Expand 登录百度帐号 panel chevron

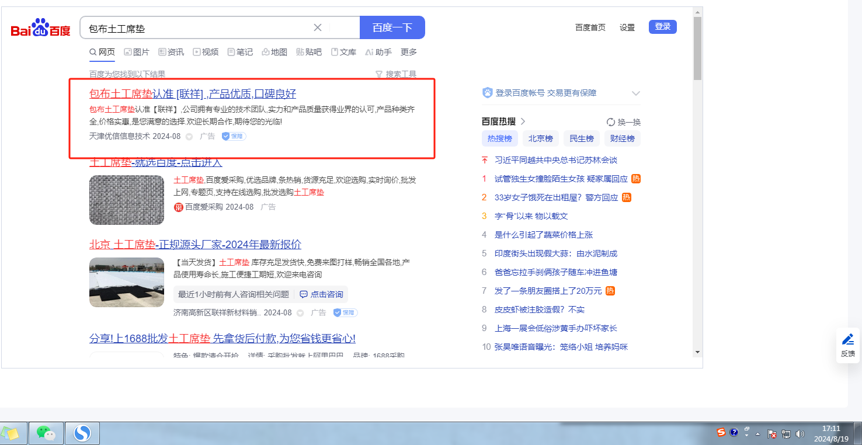pos(636,93)
